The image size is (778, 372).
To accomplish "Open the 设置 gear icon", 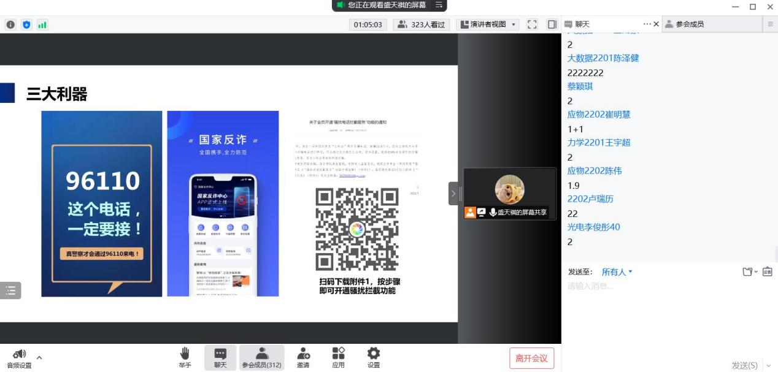I will [373, 357].
